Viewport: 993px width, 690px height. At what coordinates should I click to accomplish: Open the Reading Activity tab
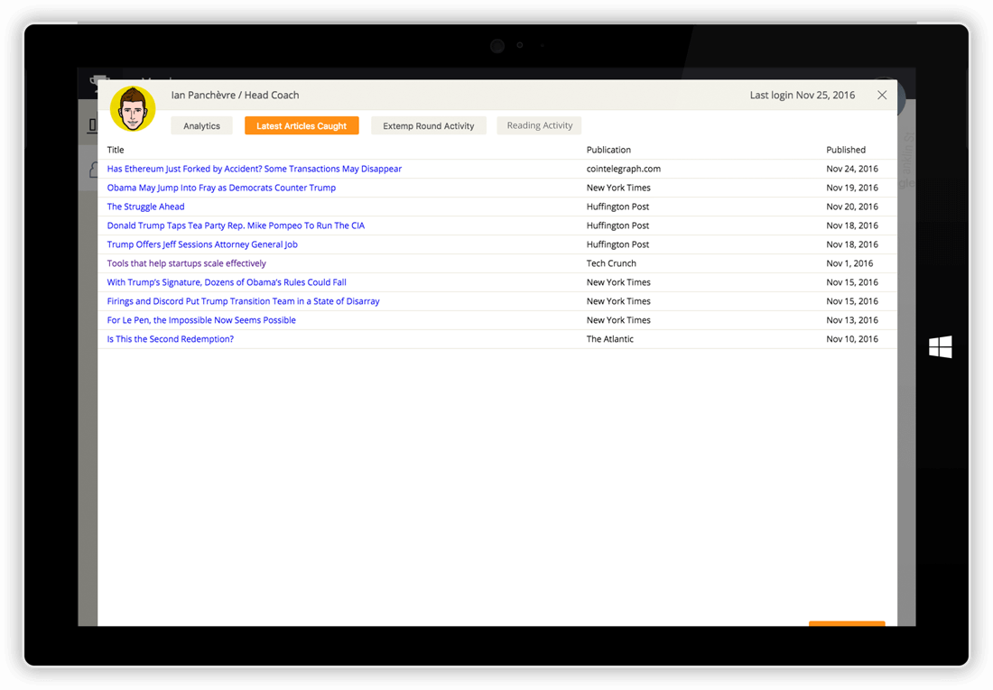click(539, 125)
